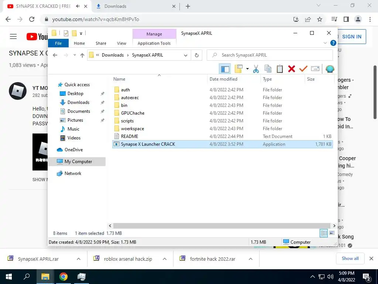This screenshot has height=284, width=378.
Task: Click Show all downloads button
Action: (350, 258)
